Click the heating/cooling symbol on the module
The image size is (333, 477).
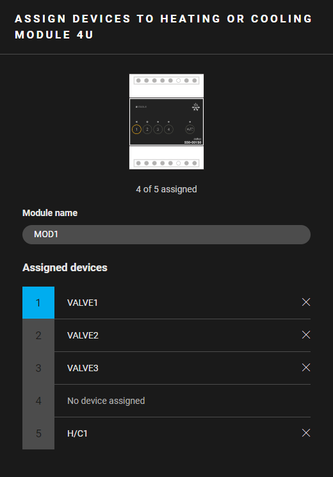point(196,107)
